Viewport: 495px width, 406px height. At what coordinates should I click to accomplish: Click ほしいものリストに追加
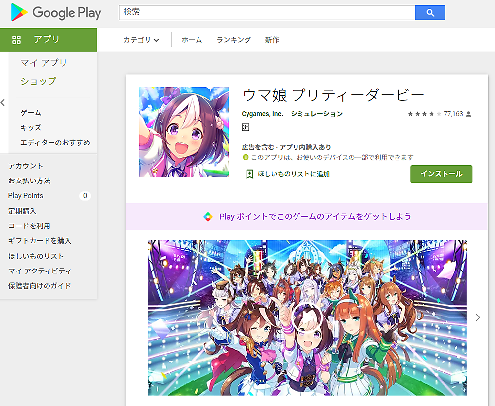click(294, 174)
